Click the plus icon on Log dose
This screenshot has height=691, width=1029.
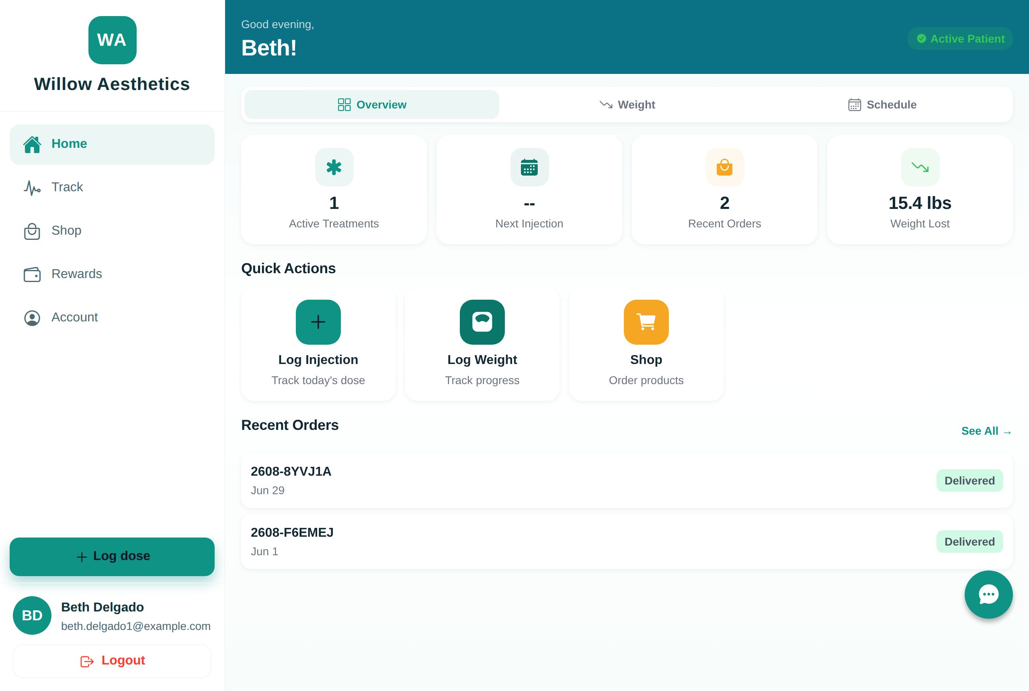tap(82, 557)
